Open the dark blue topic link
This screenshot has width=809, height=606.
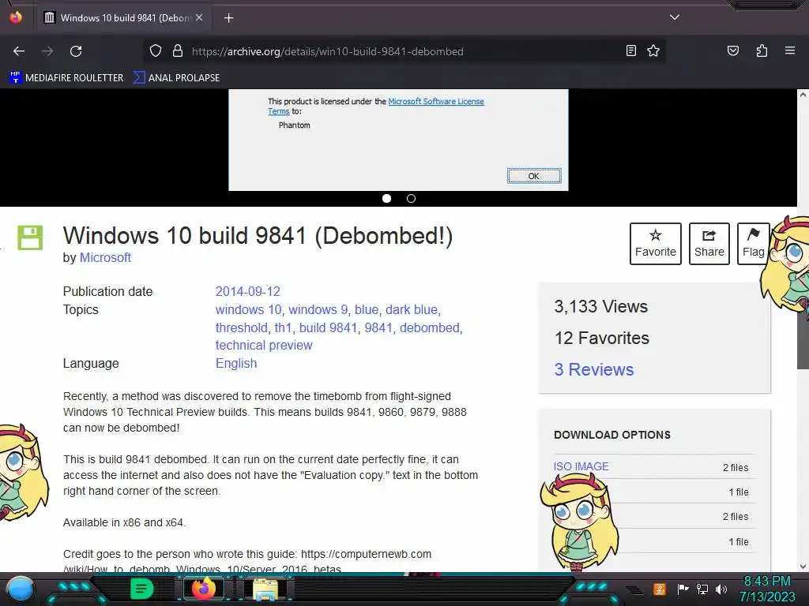point(412,309)
